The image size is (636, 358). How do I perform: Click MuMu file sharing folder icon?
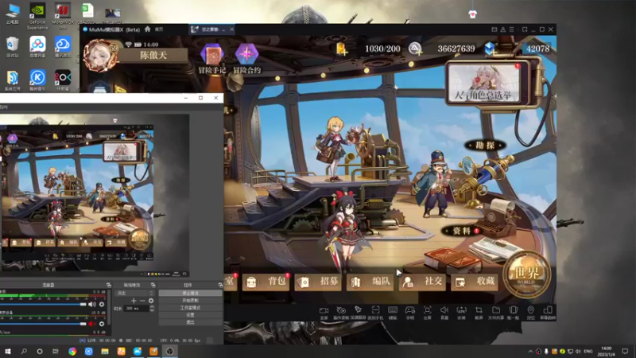[496, 312]
